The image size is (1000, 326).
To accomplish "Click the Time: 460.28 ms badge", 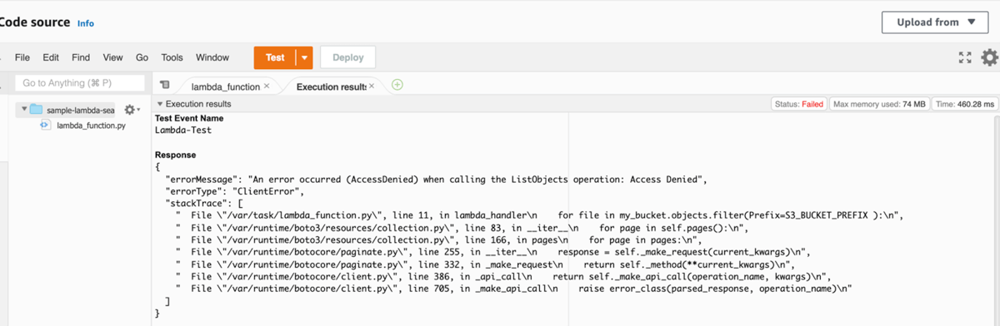I will click(965, 104).
